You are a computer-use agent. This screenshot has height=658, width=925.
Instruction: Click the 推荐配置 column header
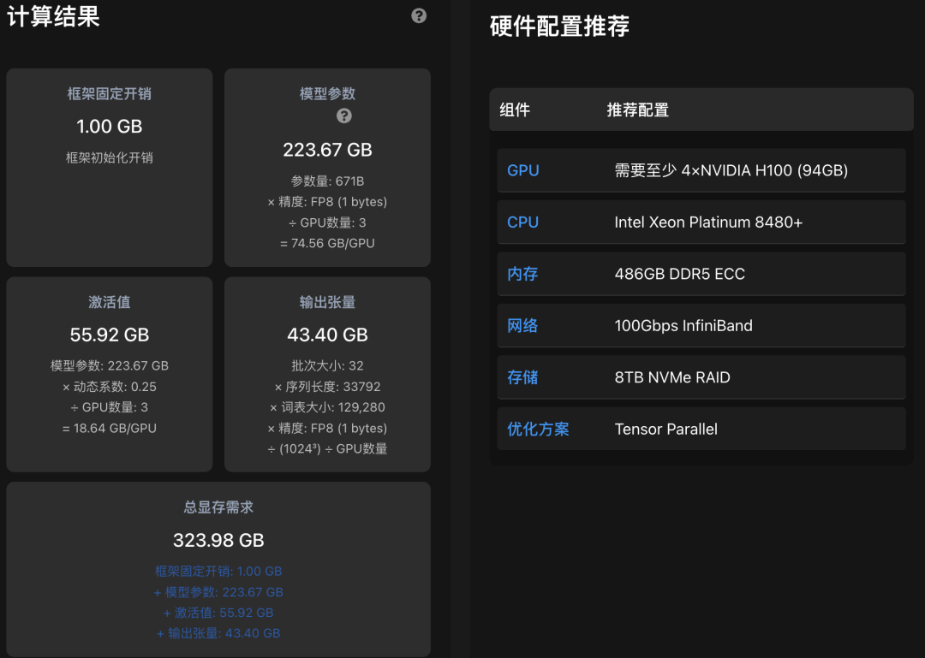point(638,110)
